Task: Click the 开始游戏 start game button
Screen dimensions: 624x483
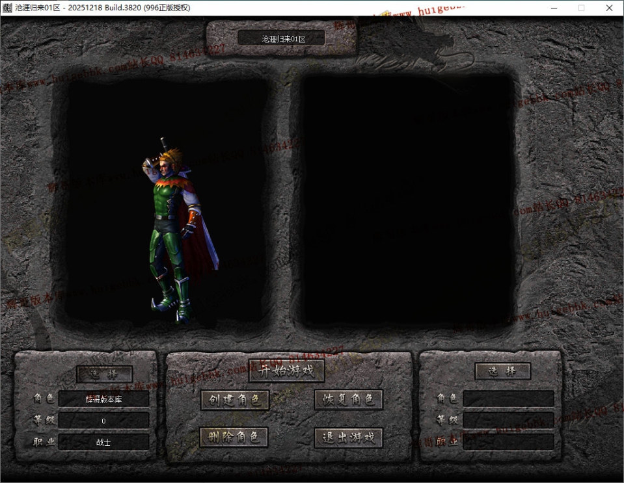Action: click(x=286, y=371)
